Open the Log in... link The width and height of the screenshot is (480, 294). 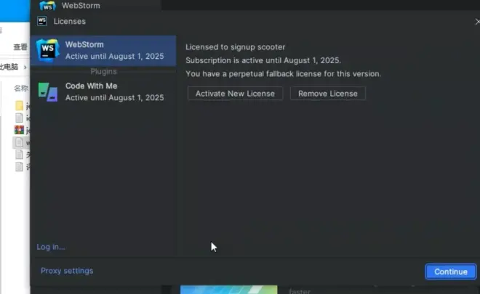tap(51, 247)
